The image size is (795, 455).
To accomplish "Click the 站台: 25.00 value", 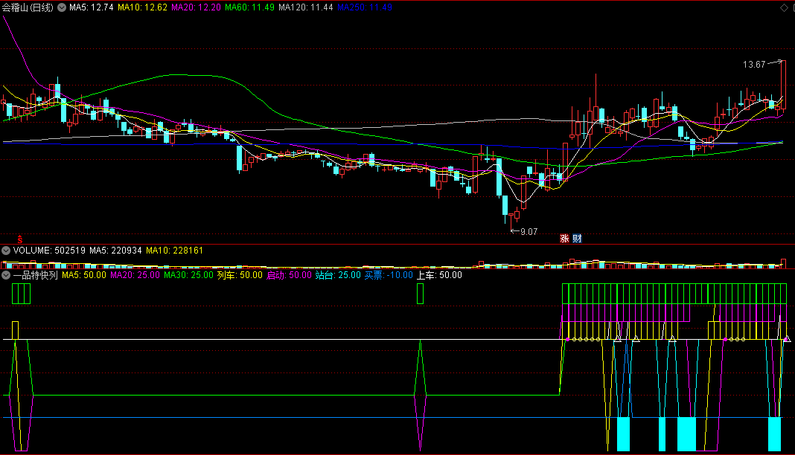I will [338, 275].
